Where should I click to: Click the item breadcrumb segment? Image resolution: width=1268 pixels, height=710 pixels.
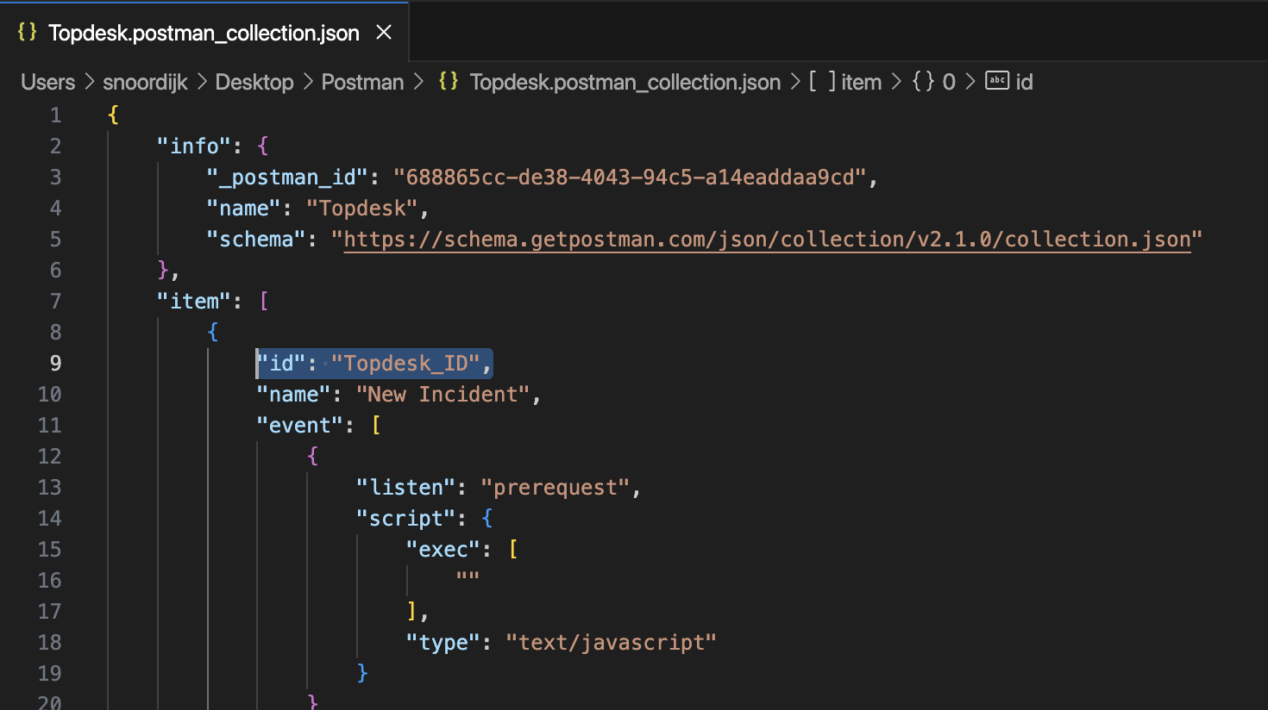point(861,82)
